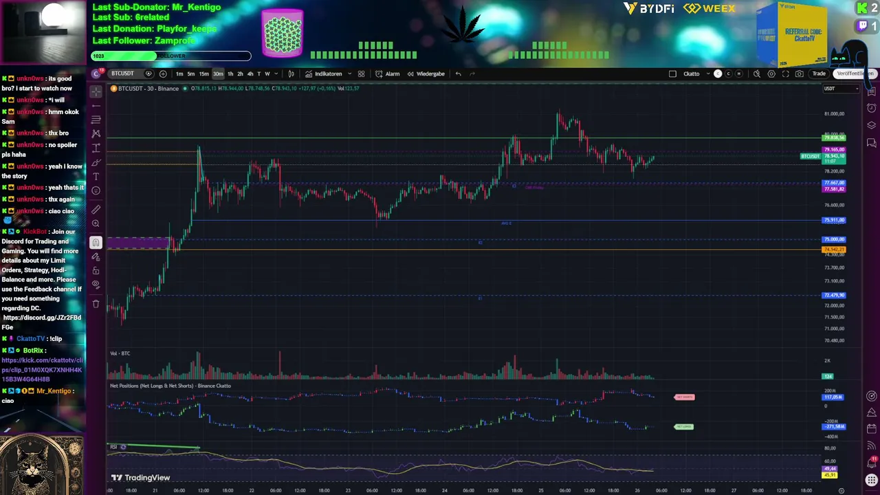The width and height of the screenshot is (880, 495).
Task: Open the chart patterns tool
Action: click(x=96, y=133)
